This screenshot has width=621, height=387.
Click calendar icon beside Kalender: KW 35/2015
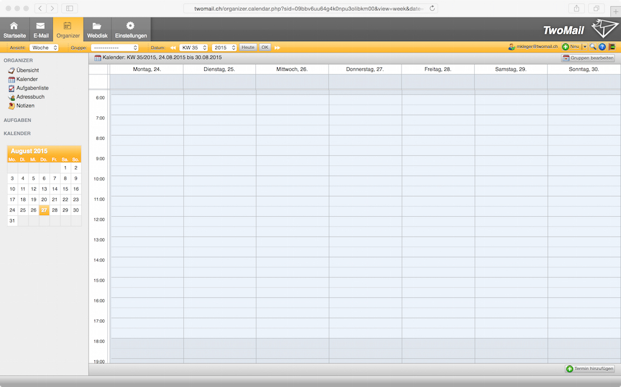tap(98, 58)
